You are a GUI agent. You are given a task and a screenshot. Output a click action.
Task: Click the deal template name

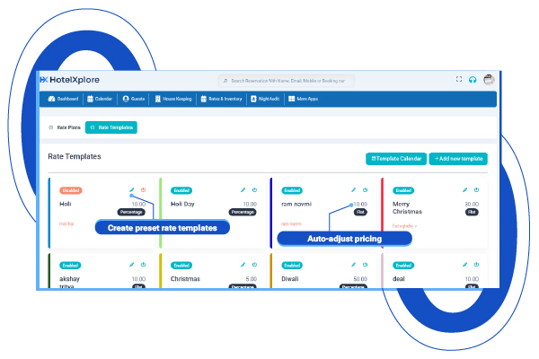[x=399, y=279]
